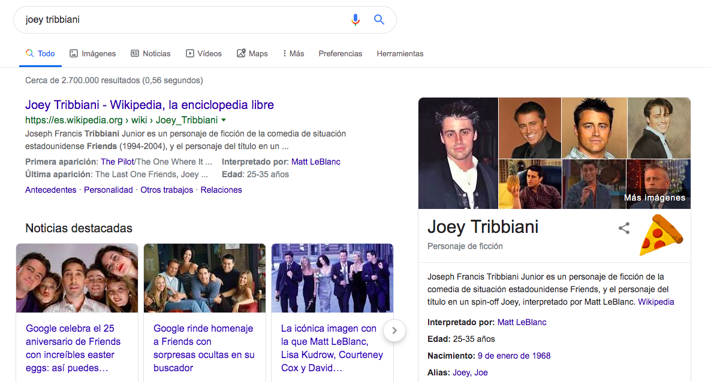Screen dimensions: 711x382
Task: Click the Noticias tab newspaper icon
Action: (x=135, y=53)
